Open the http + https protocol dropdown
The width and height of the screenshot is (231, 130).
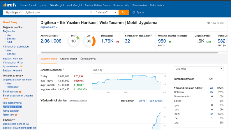click(x=13, y=12)
